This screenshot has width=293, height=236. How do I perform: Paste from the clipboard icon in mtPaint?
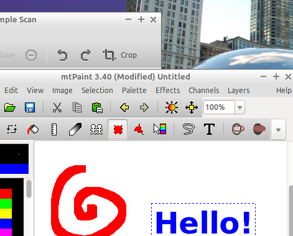click(97, 107)
